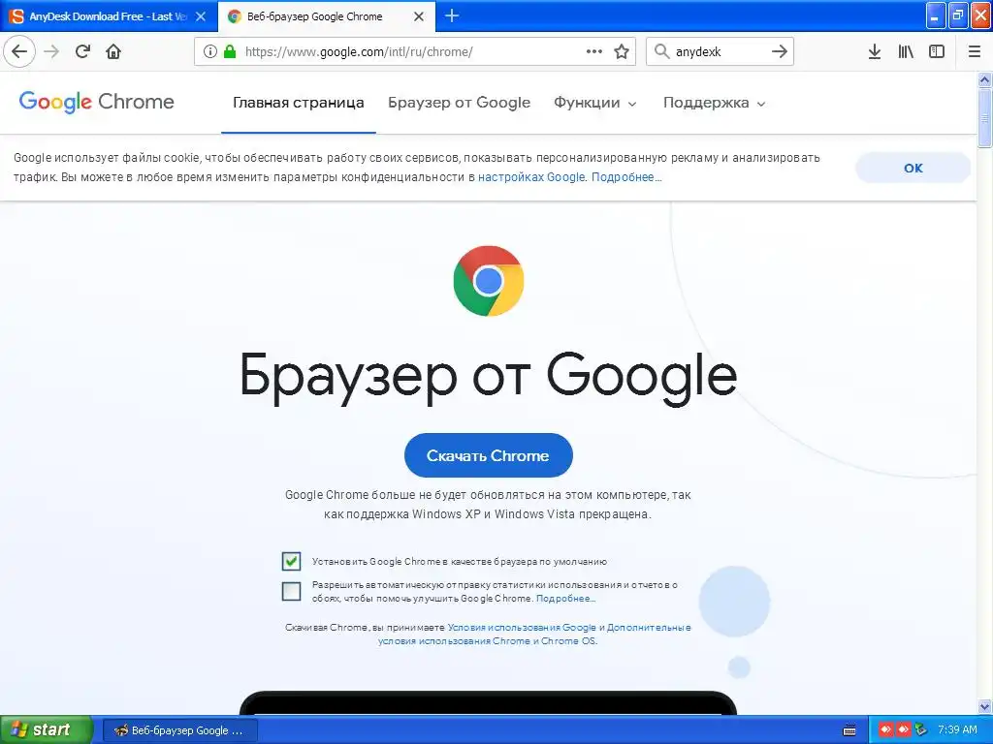Click the large Chrome logo image
The image size is (993, 744).
click(x=489, y=281)
